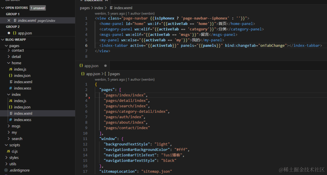The height and width of the screenshot is (175, 327).
Task: Click the hash icon of home index.wxss
Action: [x=11, y=88]
